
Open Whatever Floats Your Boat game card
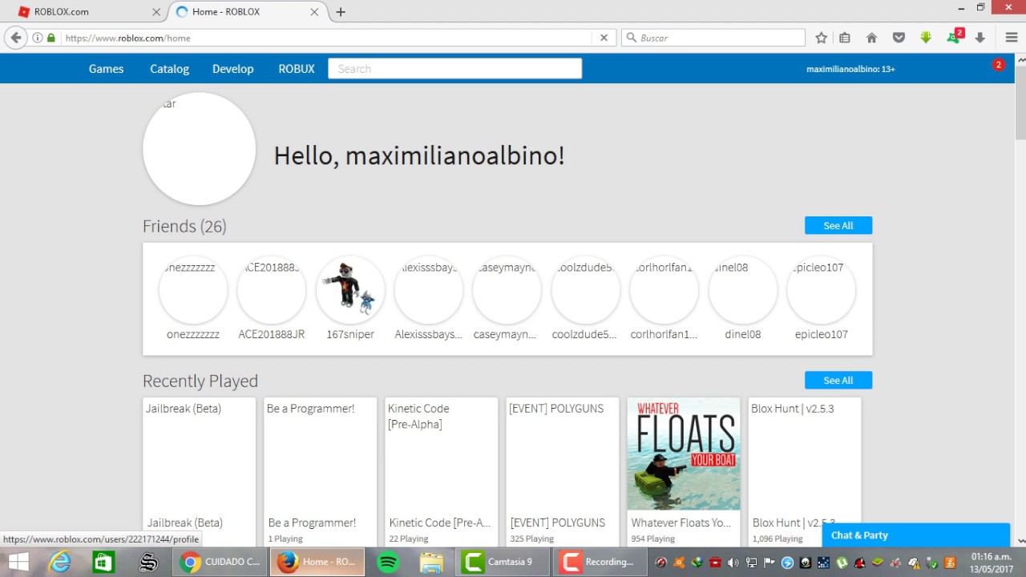(683, 472)
